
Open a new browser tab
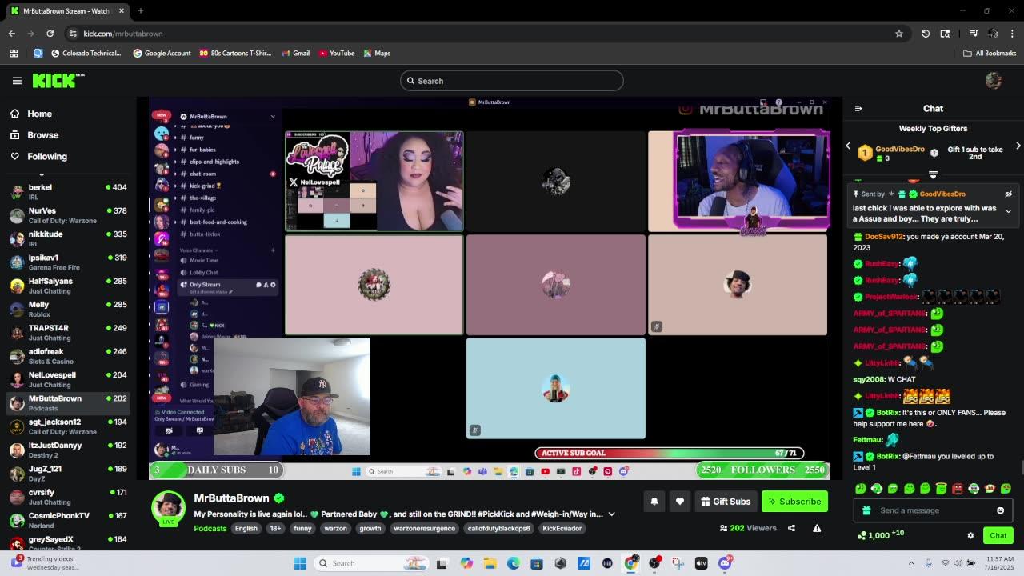140,10
